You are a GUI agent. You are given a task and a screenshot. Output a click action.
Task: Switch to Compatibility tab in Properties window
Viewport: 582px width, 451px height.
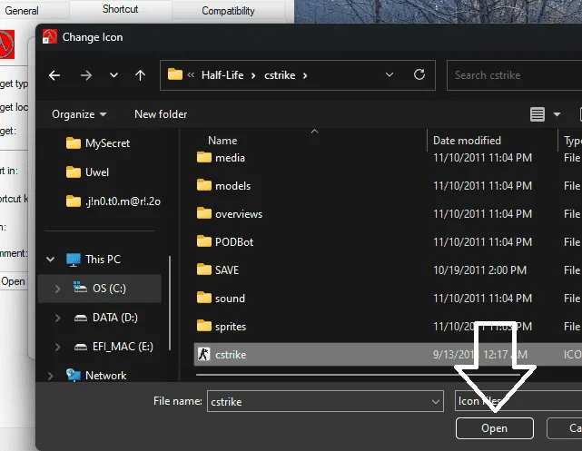click(228, 11)
